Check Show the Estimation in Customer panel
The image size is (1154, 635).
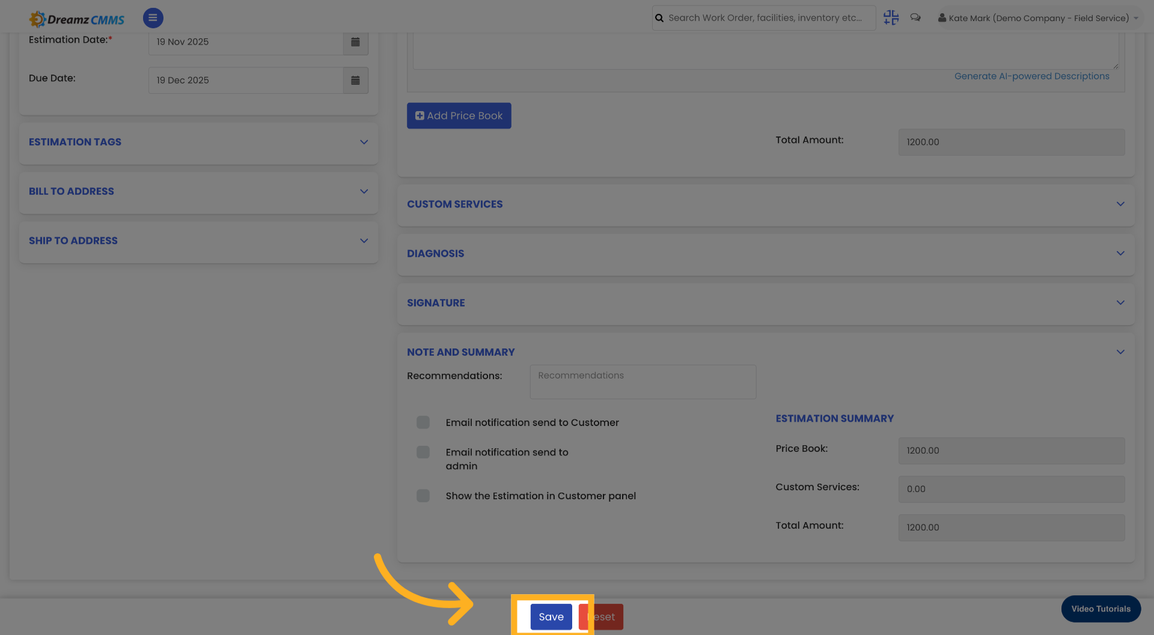coord(423,496)
